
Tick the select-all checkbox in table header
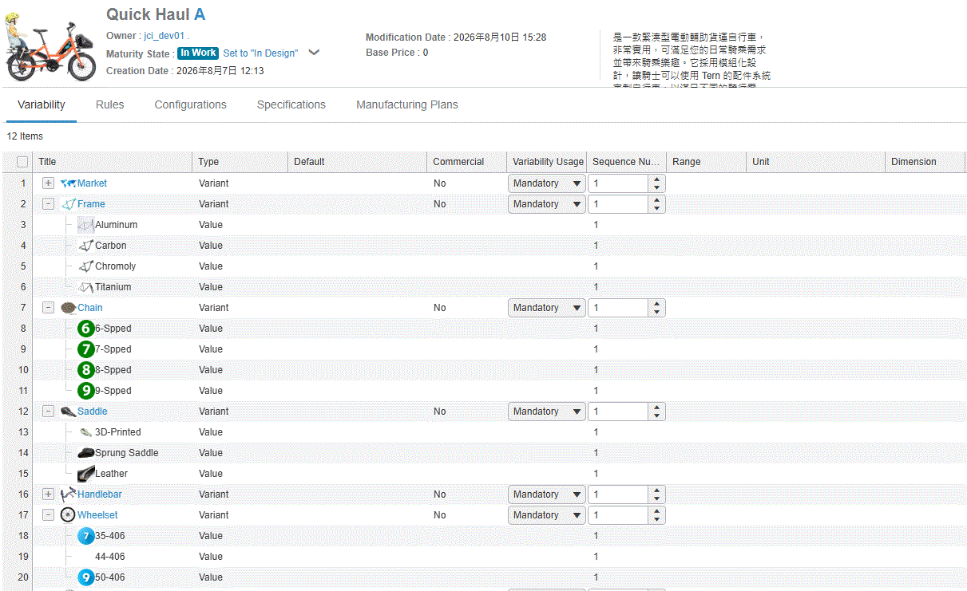pos(22,162)
